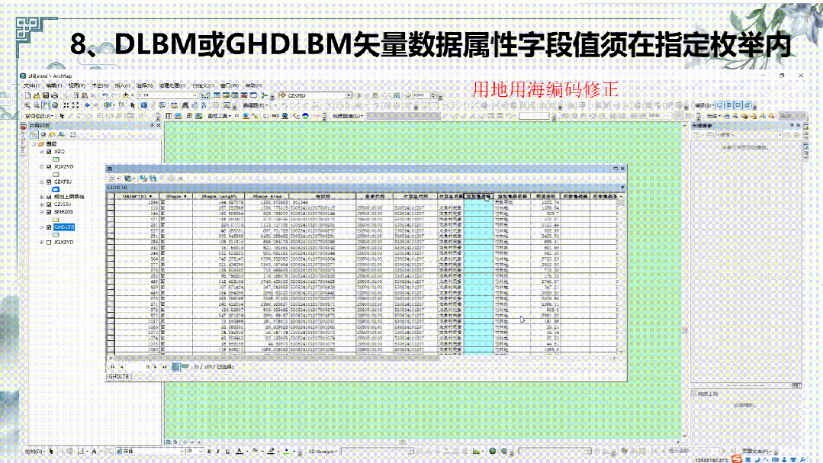823x463 pixels.
Task: Save the map with the floppy icon
Action: [46, 95]
